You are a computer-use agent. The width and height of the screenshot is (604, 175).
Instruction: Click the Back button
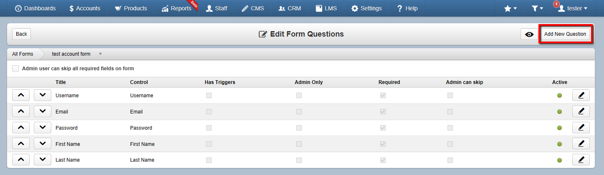pos(22,34)
